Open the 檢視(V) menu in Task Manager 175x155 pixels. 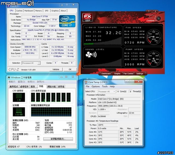tap(31, 82)
